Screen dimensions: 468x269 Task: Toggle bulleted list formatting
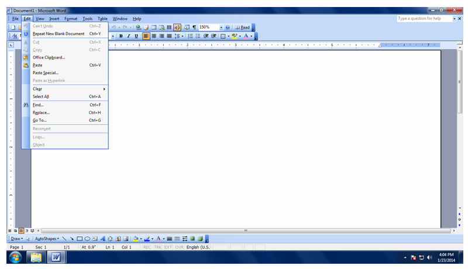tap(198, 36)
